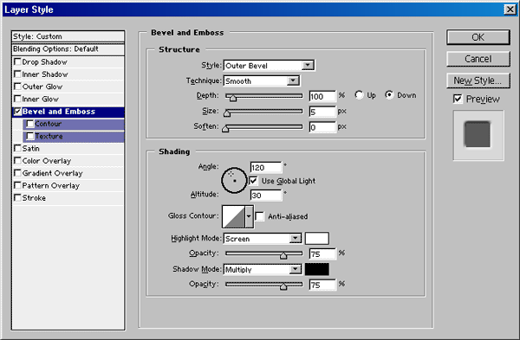Click the Shadow Opacity slider
The height and width of the screenshot is (340, 520).
[264, 285]
